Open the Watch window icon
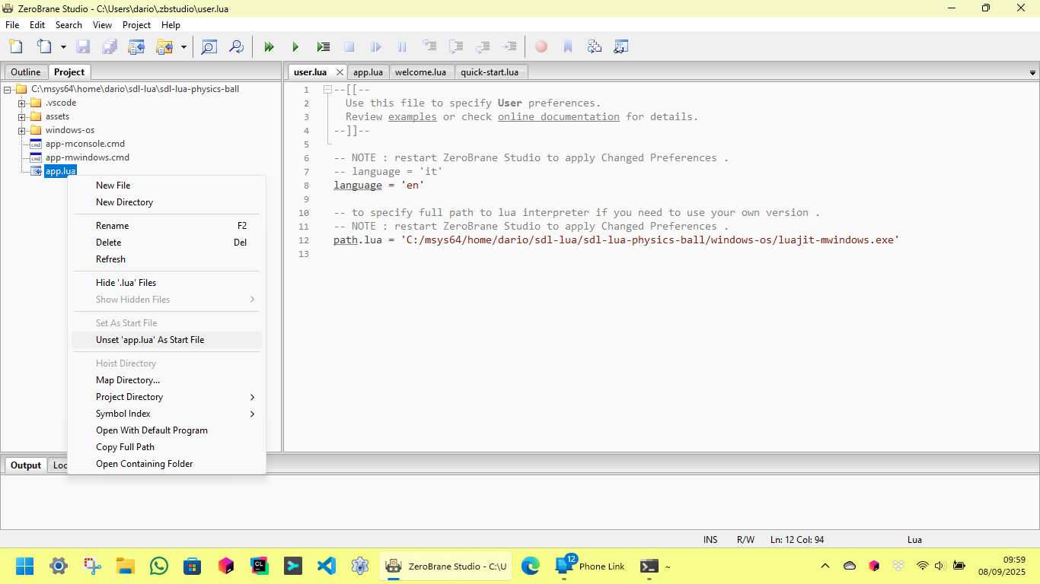The image size is (1040, 584). click(x=621, y=46)
